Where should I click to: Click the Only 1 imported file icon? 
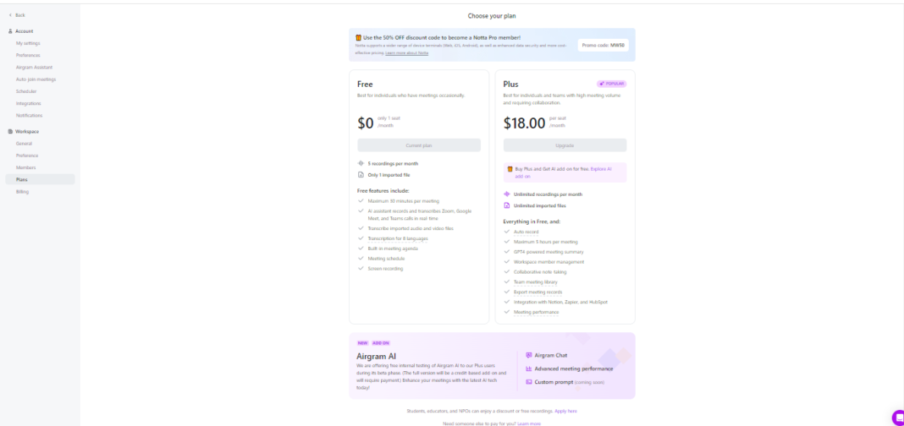coord(361,175)
